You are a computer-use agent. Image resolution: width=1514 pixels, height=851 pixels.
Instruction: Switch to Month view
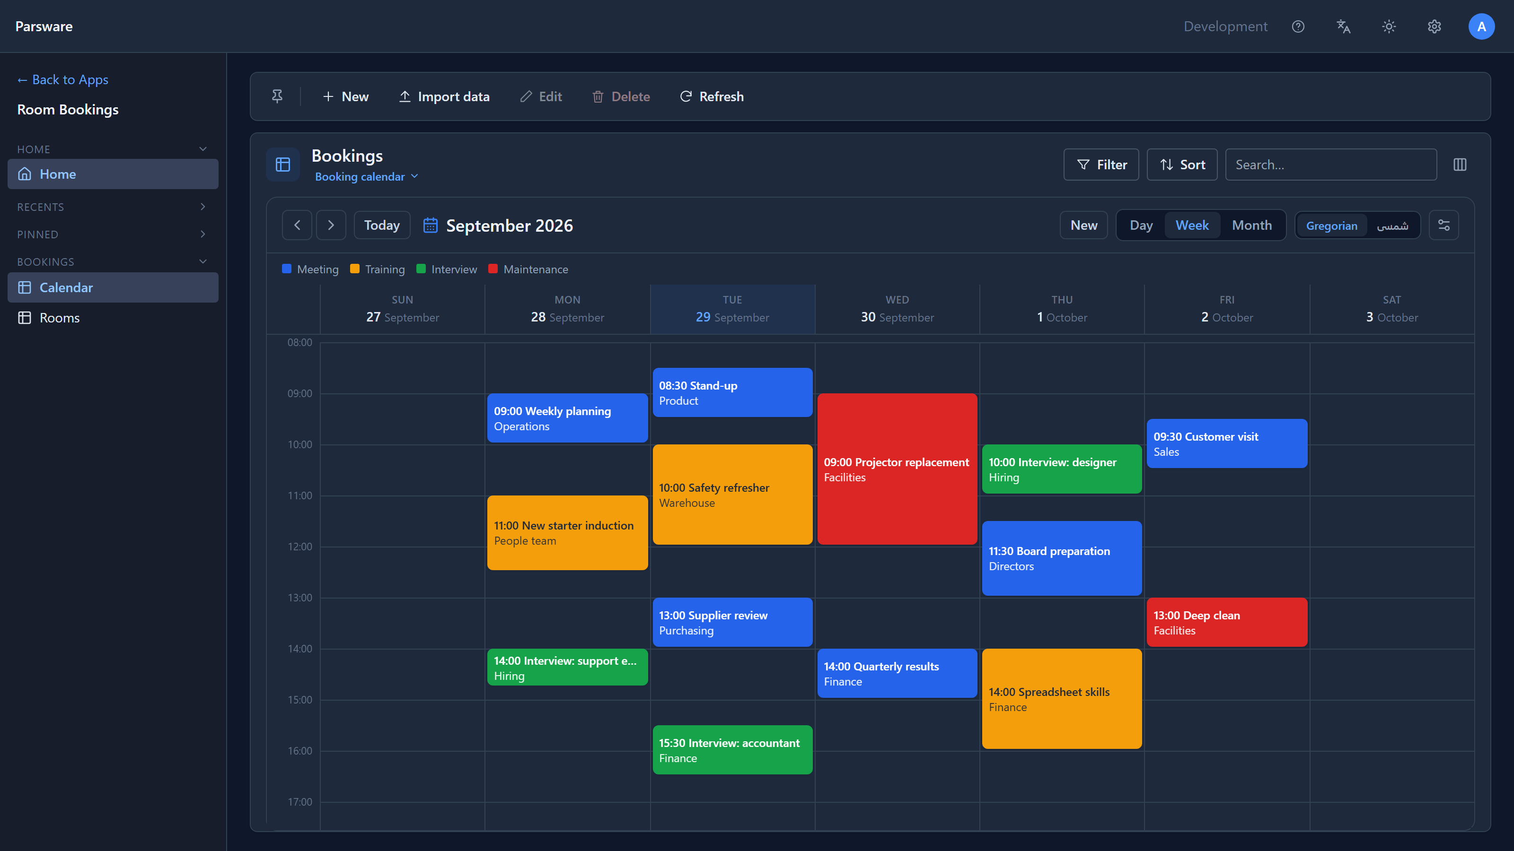(x=1251, y=225)
